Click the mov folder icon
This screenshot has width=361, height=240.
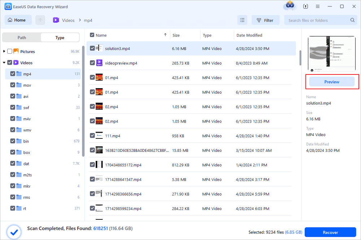point(19,85)
